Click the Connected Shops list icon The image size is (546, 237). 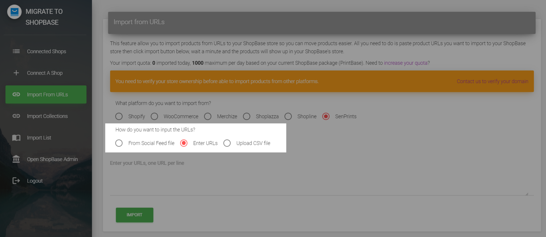point(16,51)
